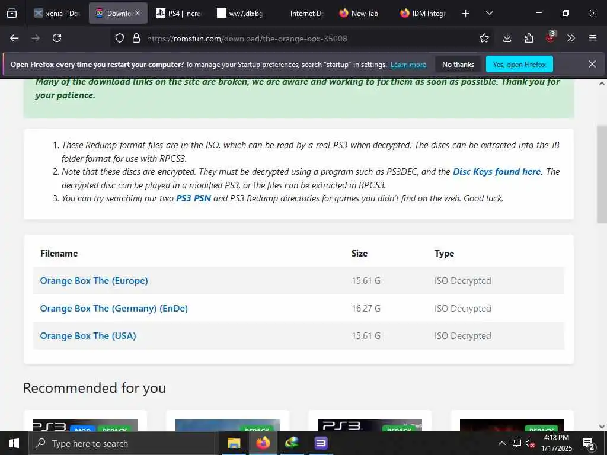Image resolution: width=607 pixels, height=455 pixels.
Task: Open first recommended game thumbnail with MOD badge
Action: click(x=85, y=425)
